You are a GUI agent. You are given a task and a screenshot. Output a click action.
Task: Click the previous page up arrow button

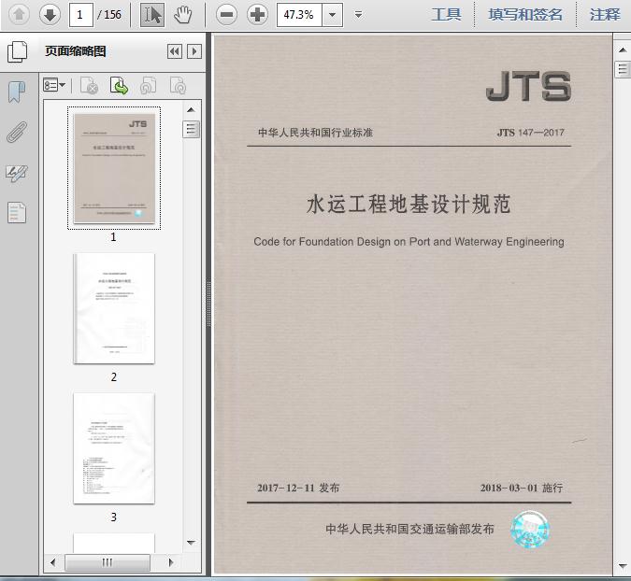click(x=20, y=14)
